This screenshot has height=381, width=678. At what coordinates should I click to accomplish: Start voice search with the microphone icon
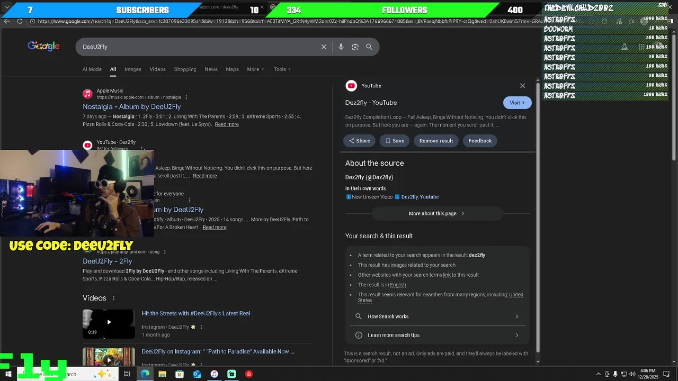tap(341, 47)
